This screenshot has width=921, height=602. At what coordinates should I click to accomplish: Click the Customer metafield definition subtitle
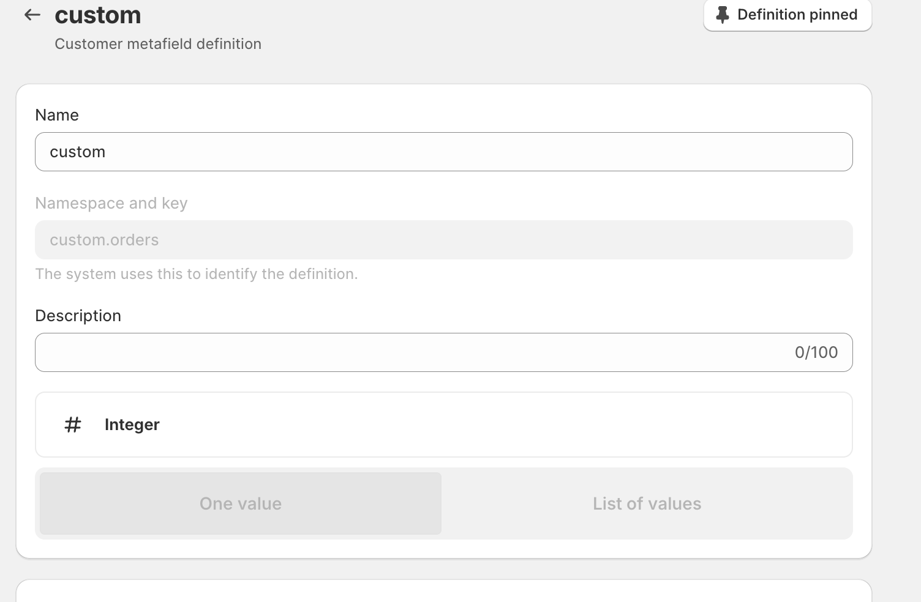coord(158,44)
